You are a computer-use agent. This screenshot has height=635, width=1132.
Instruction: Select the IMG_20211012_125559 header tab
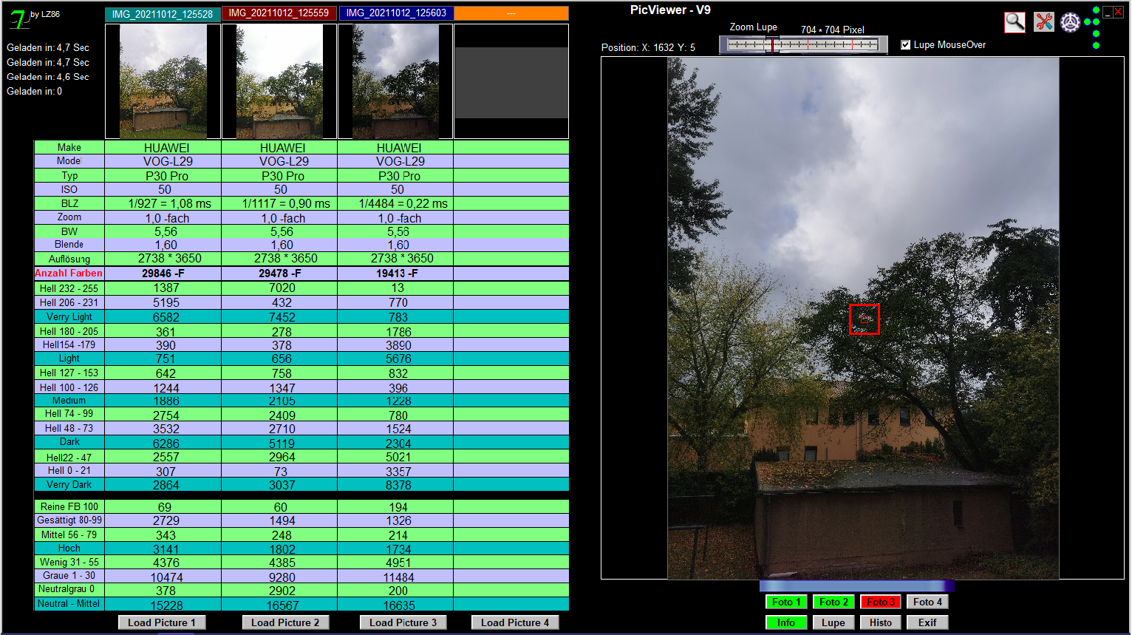tap(279, 13)
